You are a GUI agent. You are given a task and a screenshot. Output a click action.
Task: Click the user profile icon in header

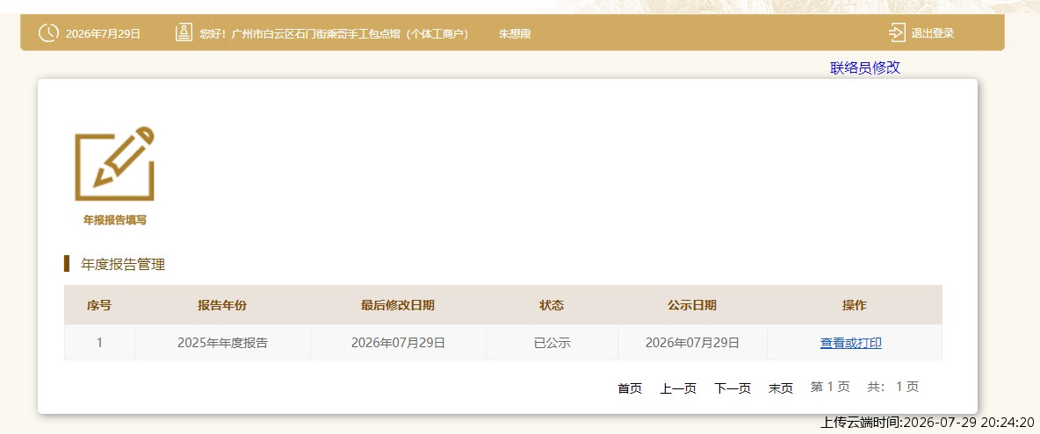point(184,32)
